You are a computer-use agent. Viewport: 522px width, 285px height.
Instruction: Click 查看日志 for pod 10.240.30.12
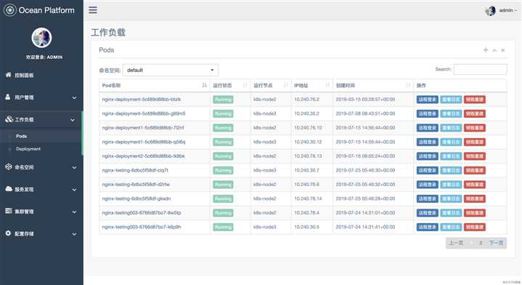(451, 142)
